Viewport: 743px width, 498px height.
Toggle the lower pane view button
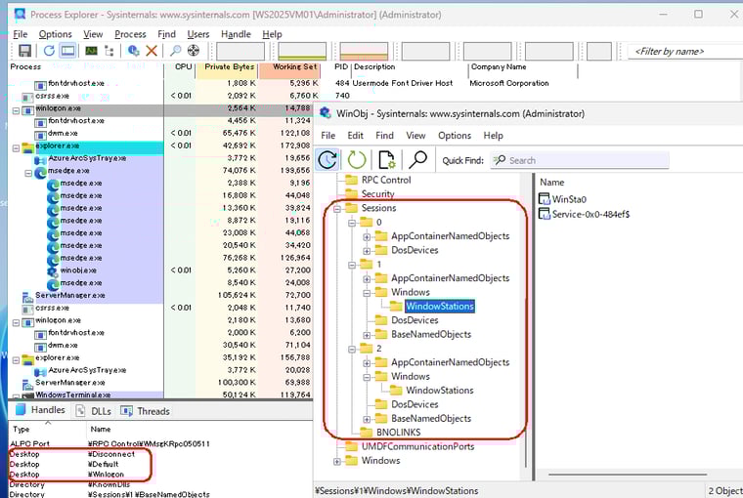pos(67,51)
